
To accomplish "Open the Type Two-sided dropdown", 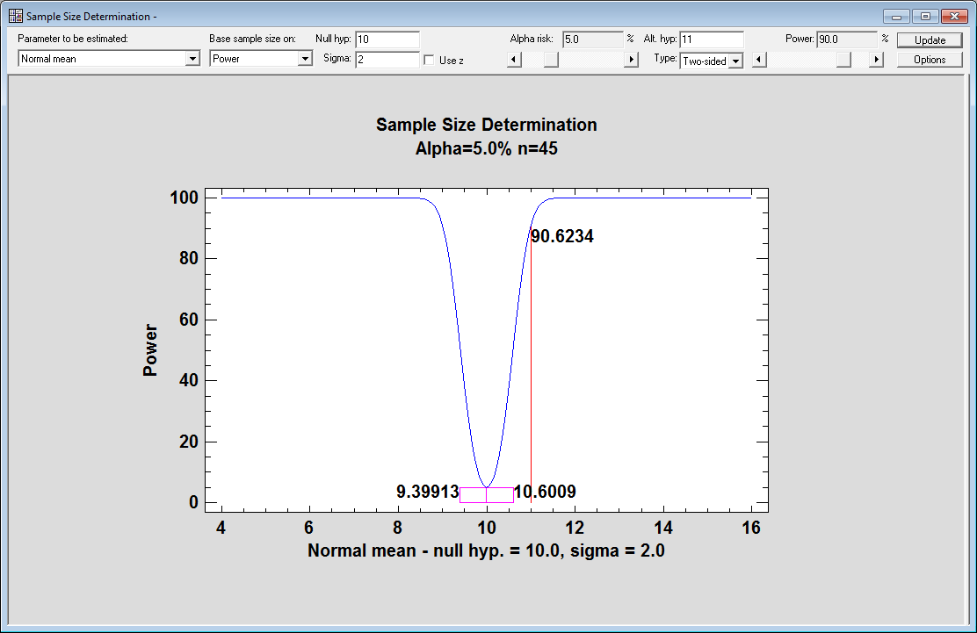I will coord(735,61).
